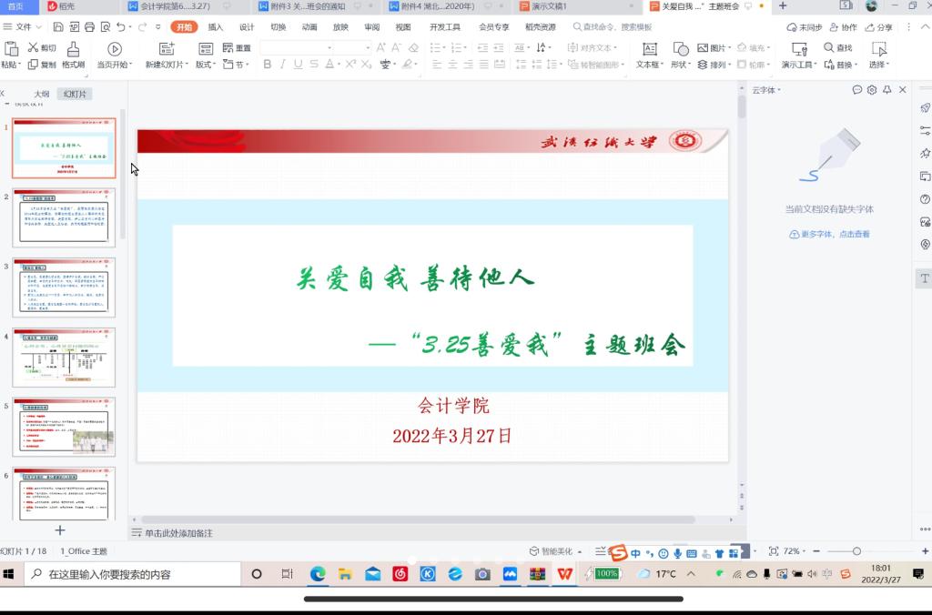
Task: Open the Arrange (排列) dropdown
Action: point(715,65)
